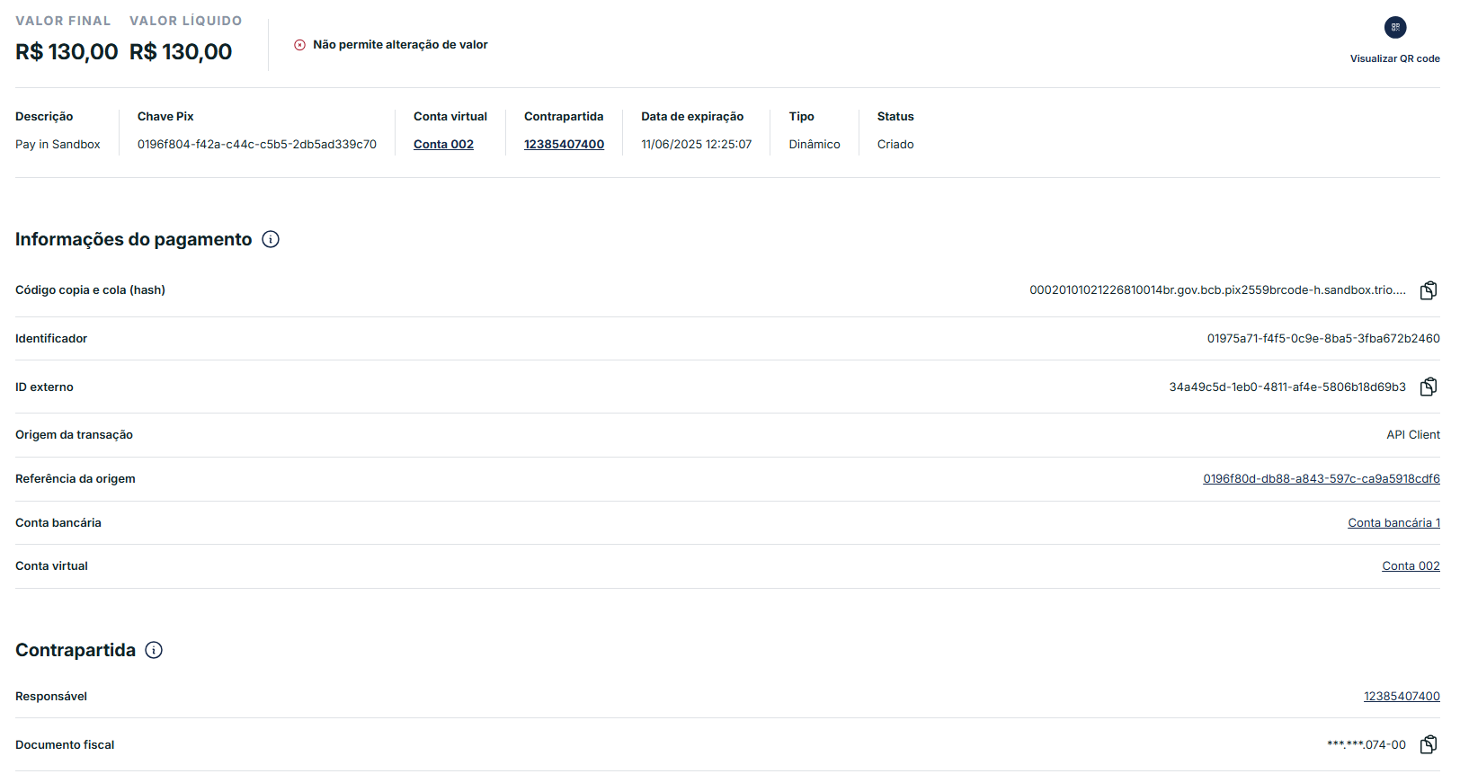Screen dimensions: 1460x774
Task: Open Conta 002 link under Conta virtual header
Action: click(x=443, y=145)
